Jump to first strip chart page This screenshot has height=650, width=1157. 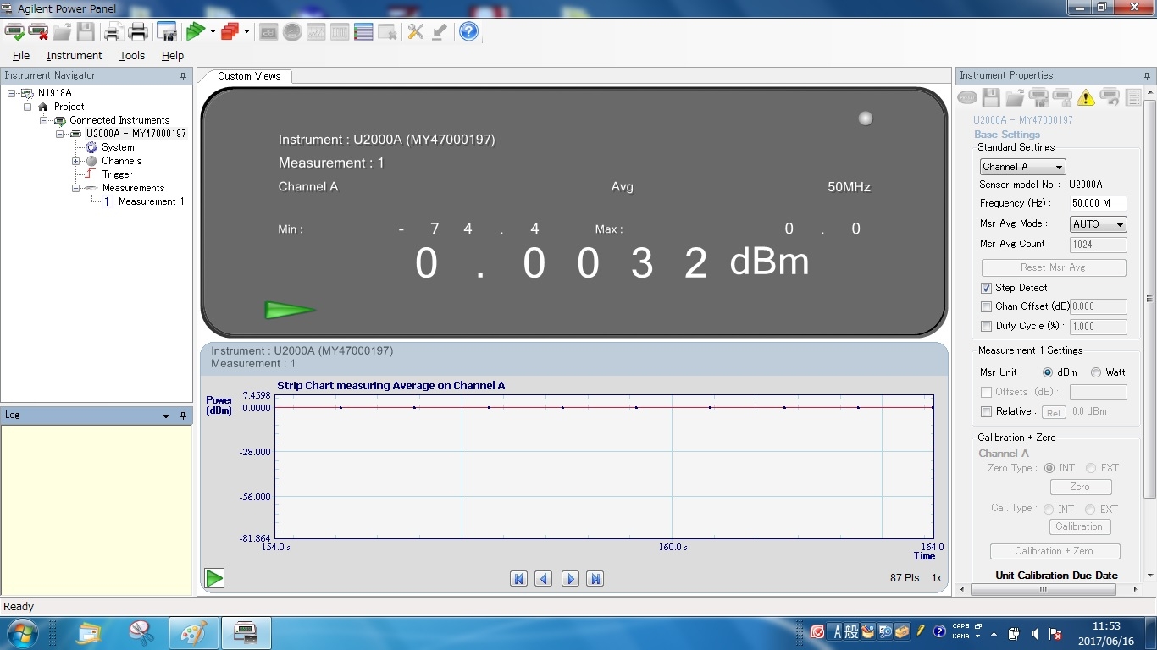(518, 579)
